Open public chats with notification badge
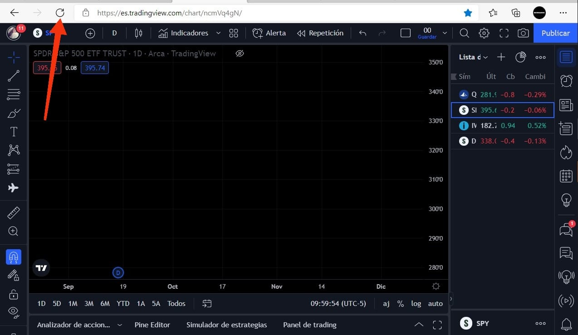 point(566,229)
